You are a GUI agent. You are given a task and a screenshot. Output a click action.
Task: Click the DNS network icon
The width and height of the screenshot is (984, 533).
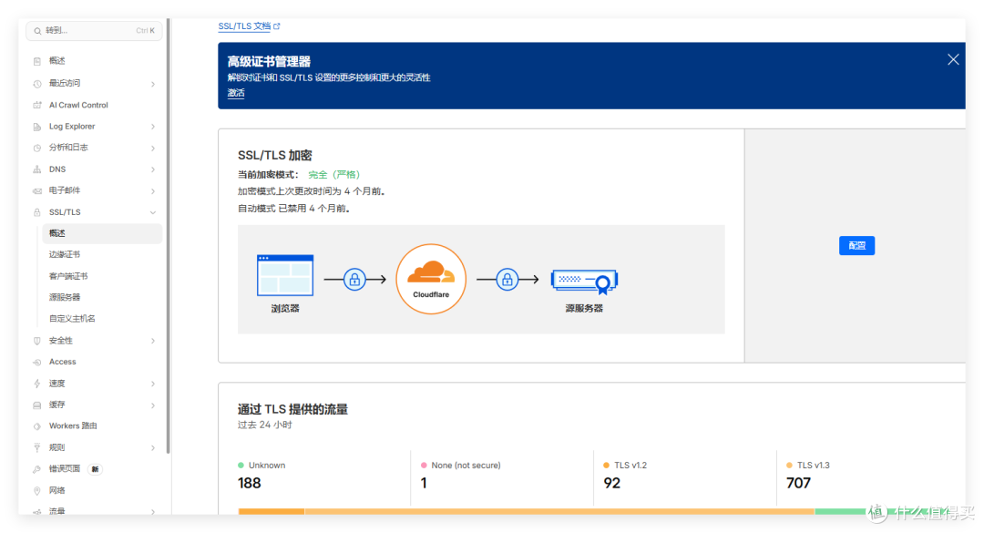point(37,169)
